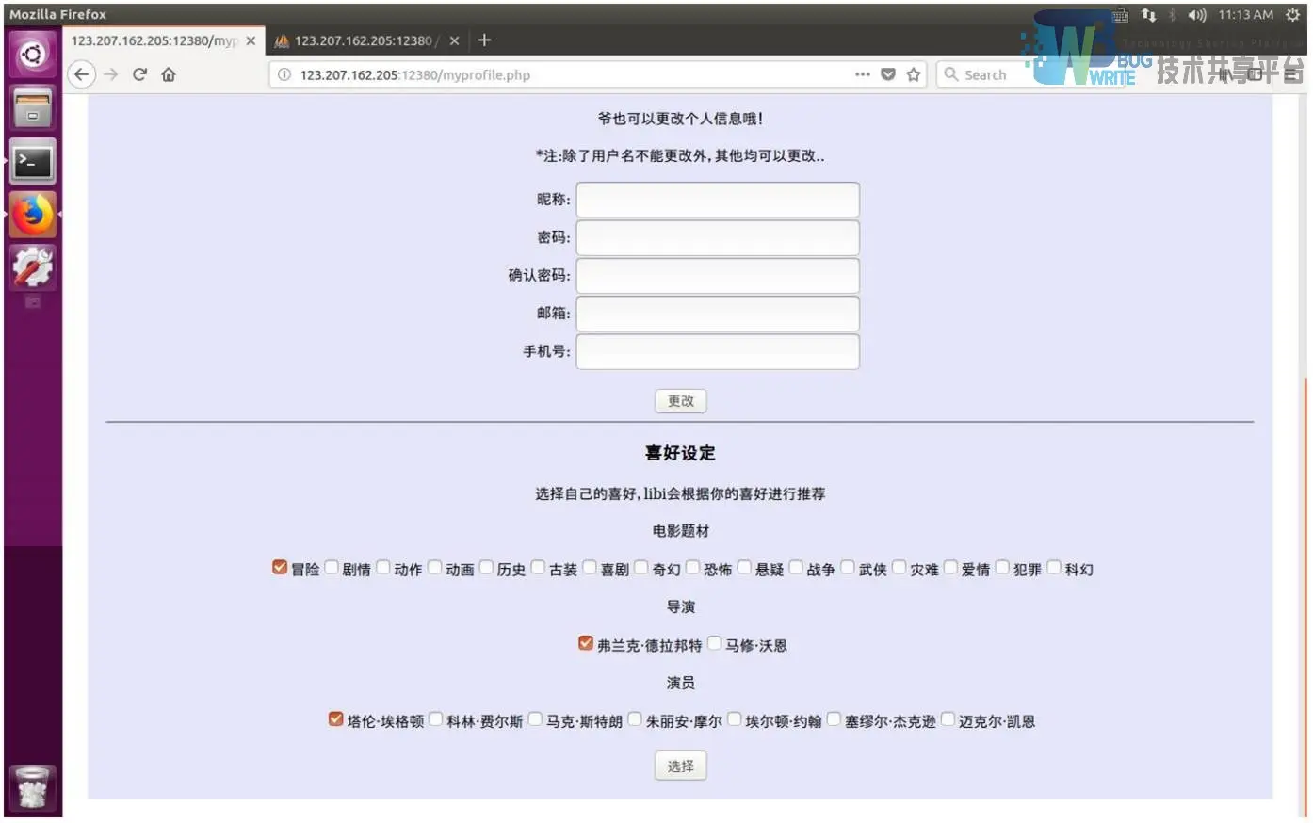1313x823 pixels.
Task: Check the 科幻 genre checkbox
Action: [x=1054, y=567]
